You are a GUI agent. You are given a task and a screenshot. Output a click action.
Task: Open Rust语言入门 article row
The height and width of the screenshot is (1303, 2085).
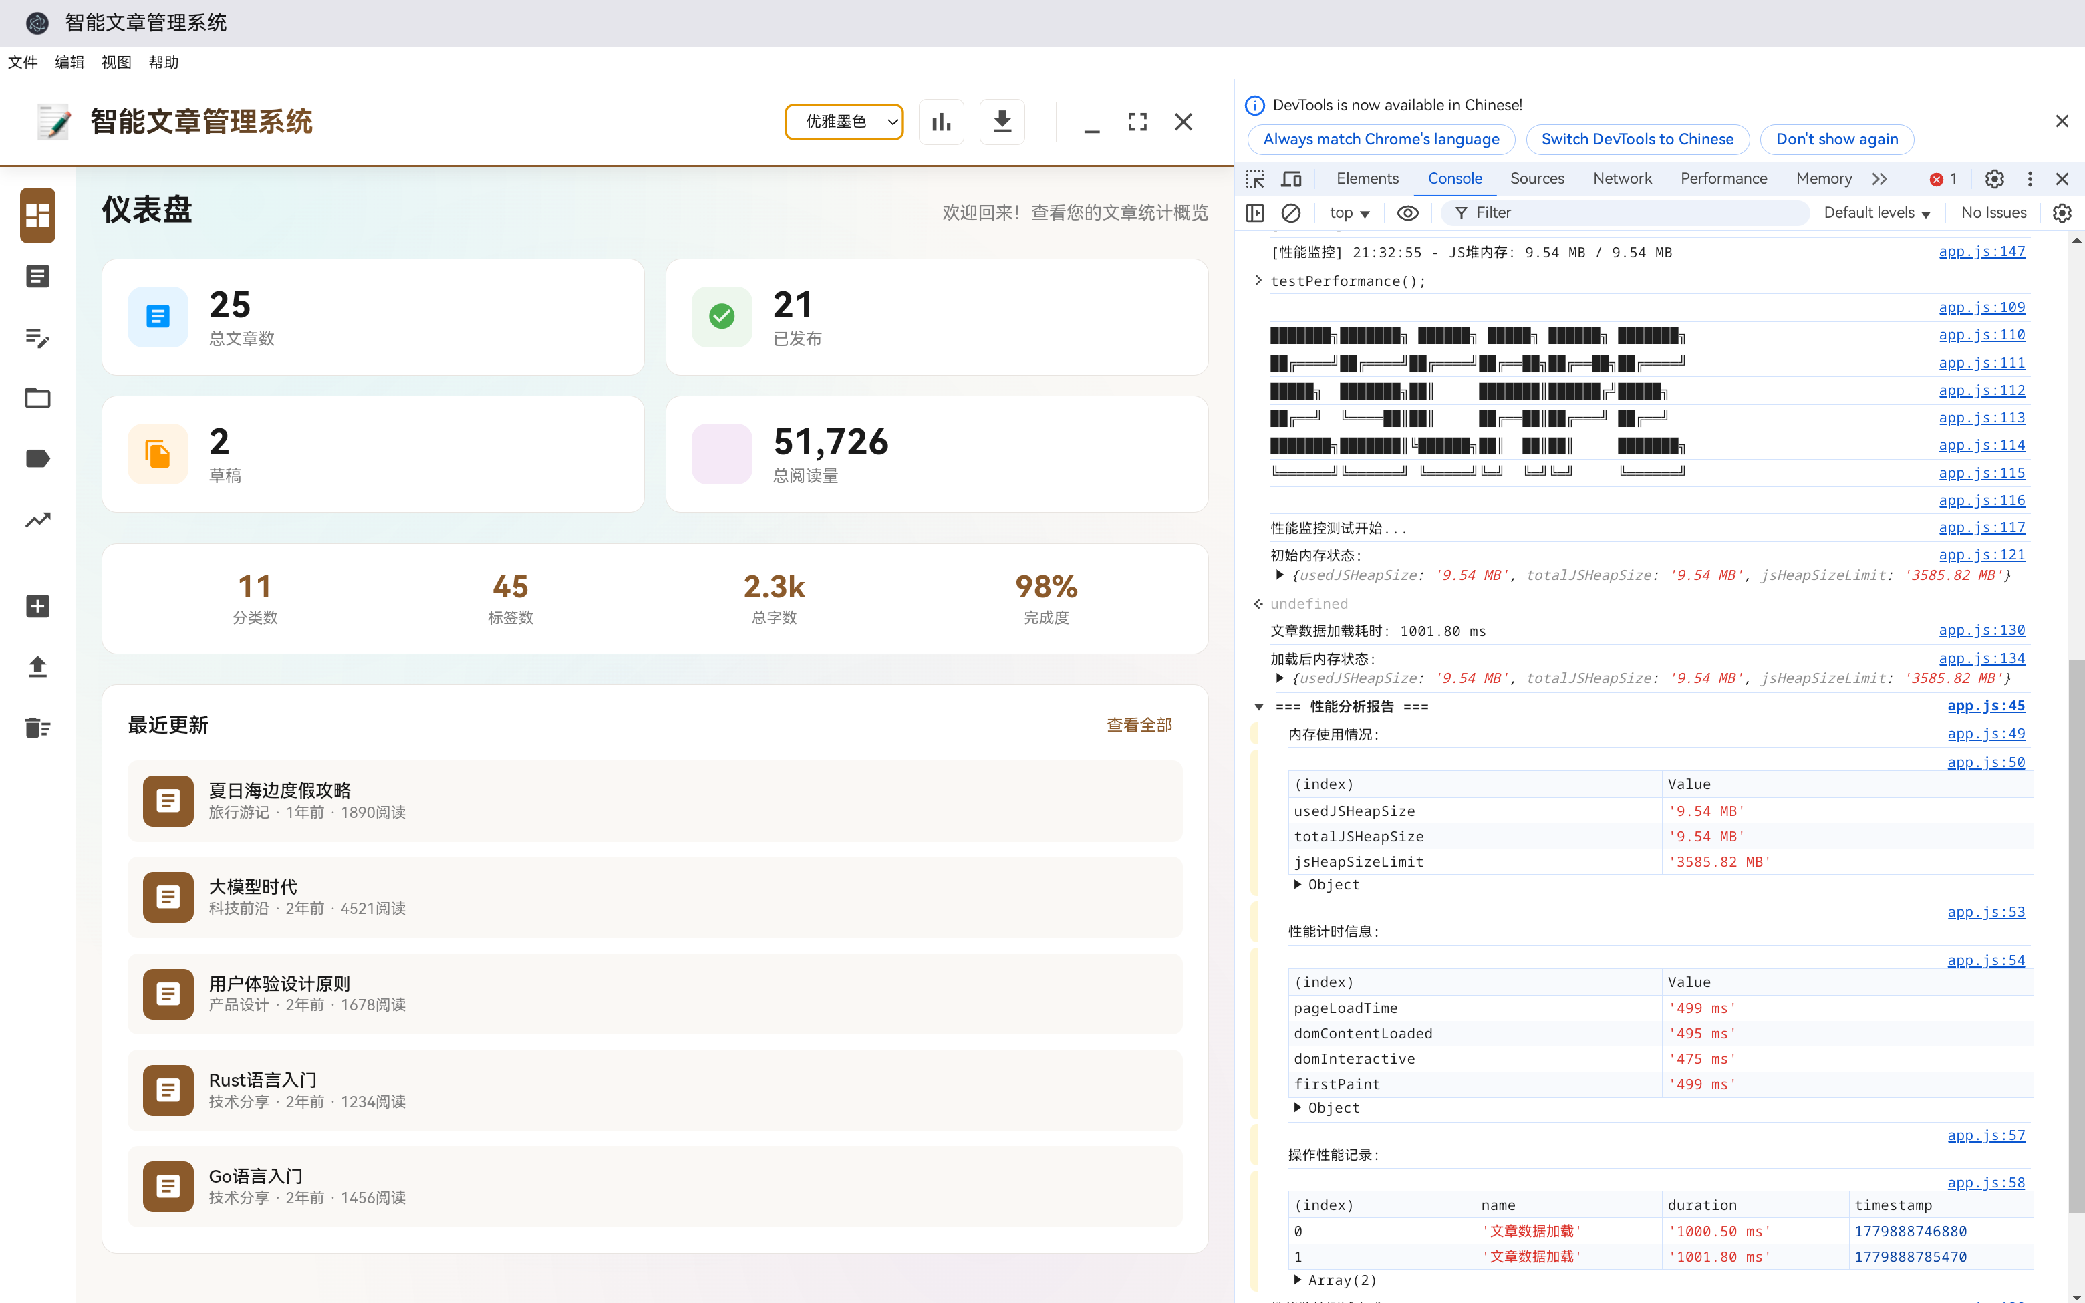(x=655, y=1090)
